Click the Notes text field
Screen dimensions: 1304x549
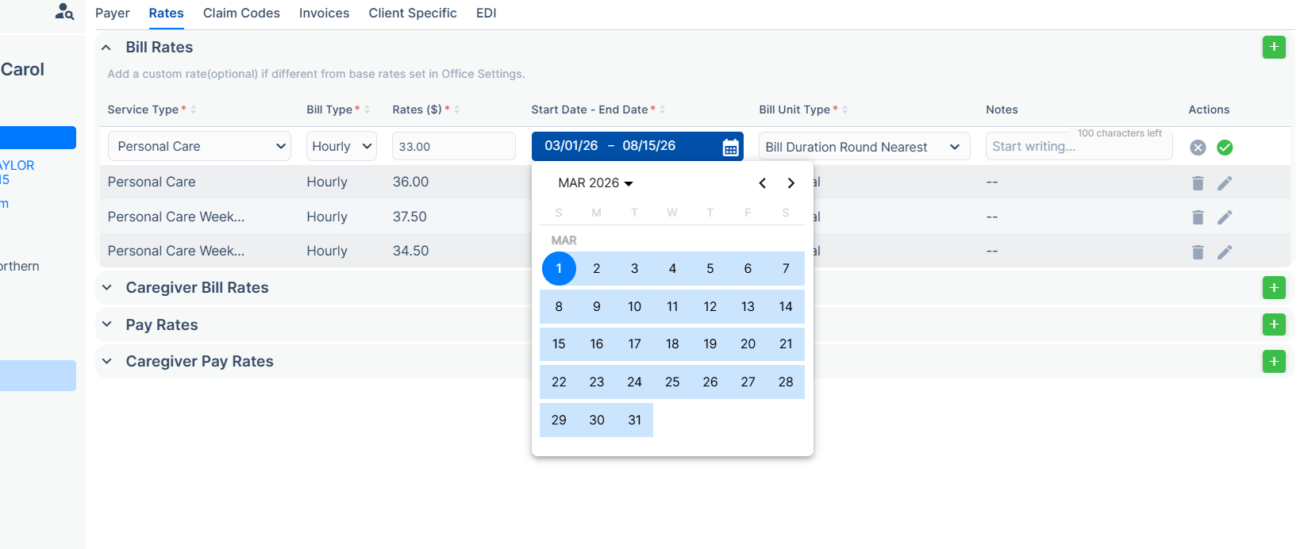(1079, 146)
